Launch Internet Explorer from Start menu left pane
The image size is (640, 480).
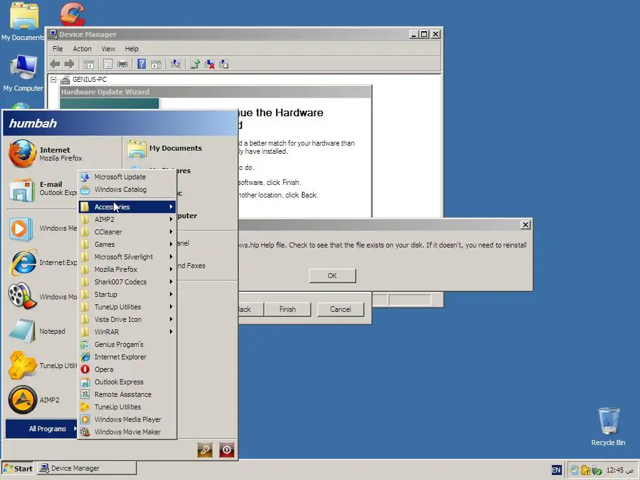[42, 262]
